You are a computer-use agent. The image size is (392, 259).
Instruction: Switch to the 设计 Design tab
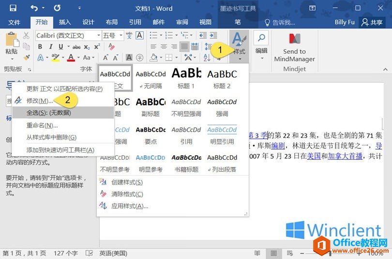tap(88, 22)
